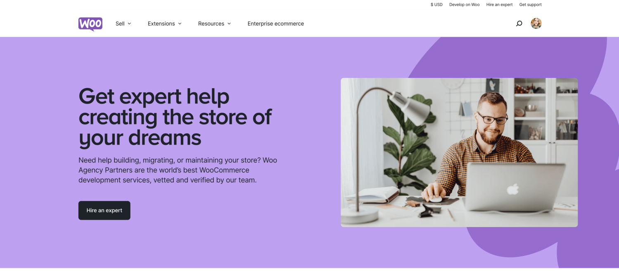Expand the Sell dropdown chevron

click(x=129, y=24)
